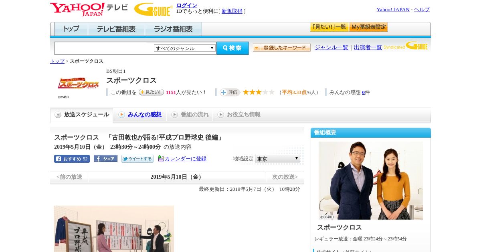Screen dimensions: 481x252
Task: Focus the search keyword input field
Action: click(104, 48)
